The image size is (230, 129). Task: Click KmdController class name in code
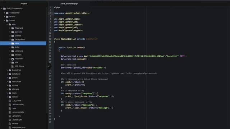tap(68, 39)
